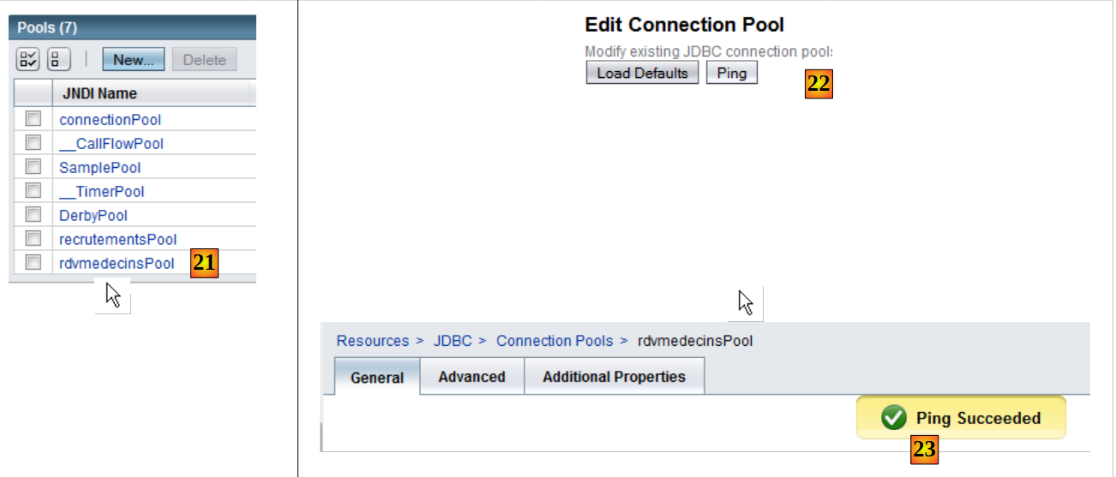This screenshot has height=477, width=1116.
Task: Click the JDBC breadcrumb link
Action: pyautogui.click(x=453, y=341)
